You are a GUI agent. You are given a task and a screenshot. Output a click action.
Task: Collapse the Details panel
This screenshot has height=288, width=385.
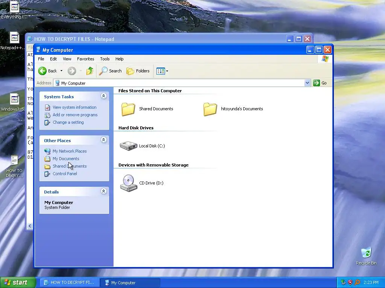pos(104,191)
